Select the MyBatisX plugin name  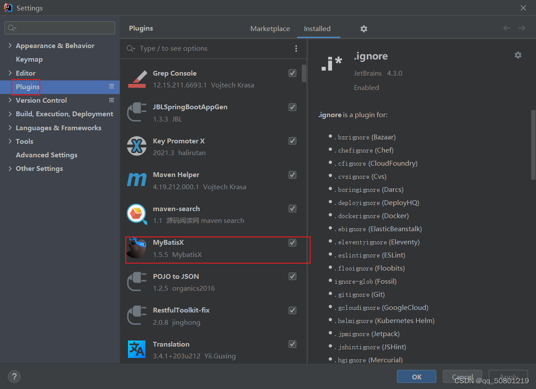pyautogui.click(x=168, y=242)
